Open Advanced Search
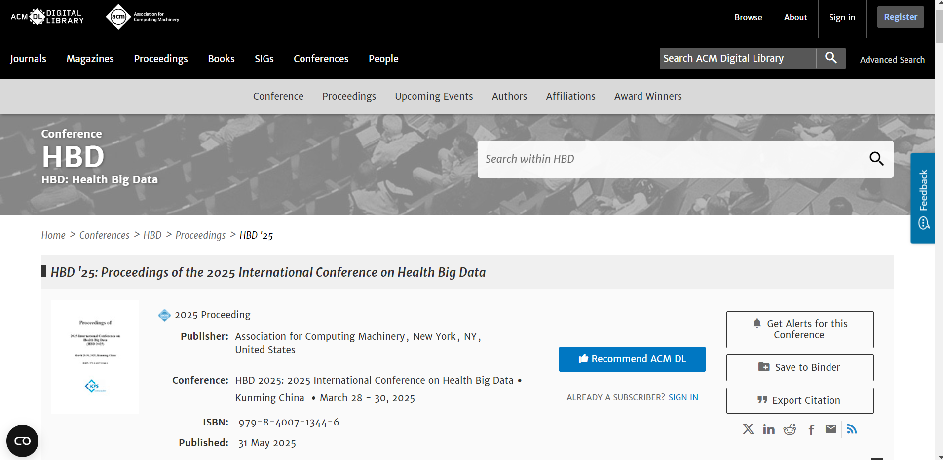 (x=892, y=60)
